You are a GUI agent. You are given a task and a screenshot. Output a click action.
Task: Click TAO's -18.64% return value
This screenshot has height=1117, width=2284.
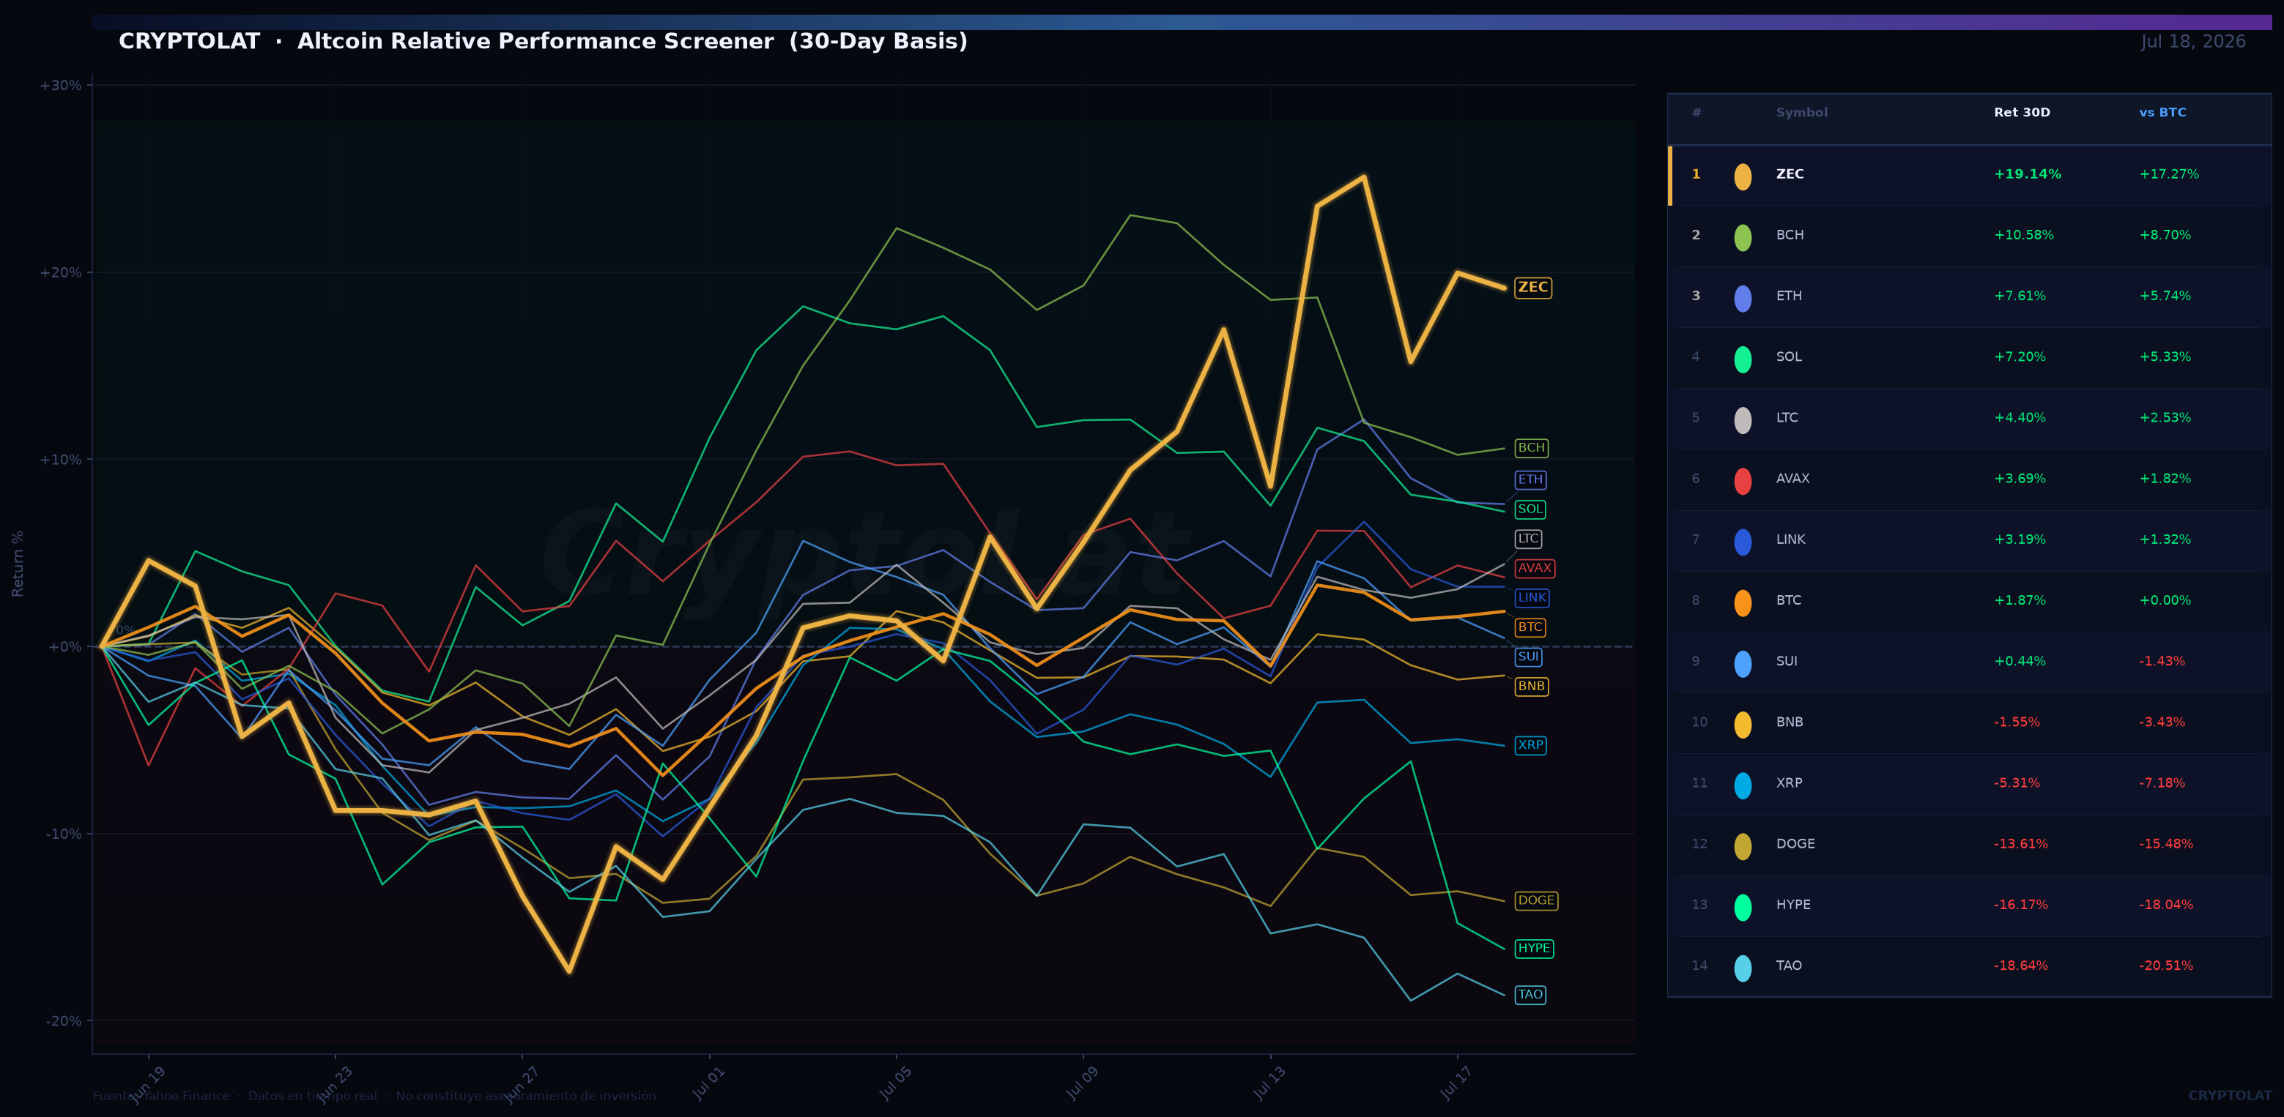point(2021,965)
